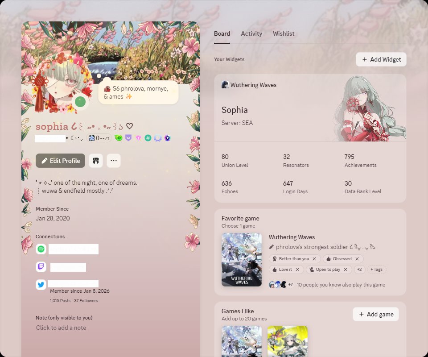Click the lavender laurel wreath badge
This screenshot has height=357, width=428.
tap(158, 138)
